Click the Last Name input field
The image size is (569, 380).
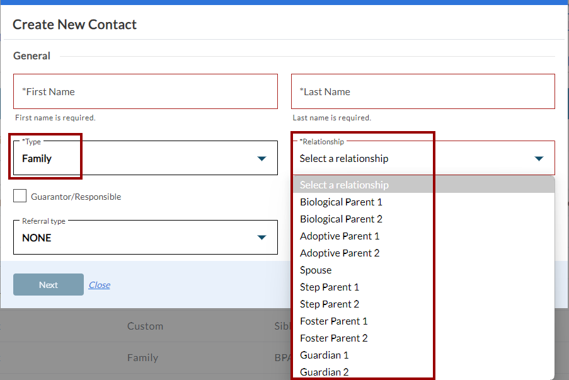point(422,91)
